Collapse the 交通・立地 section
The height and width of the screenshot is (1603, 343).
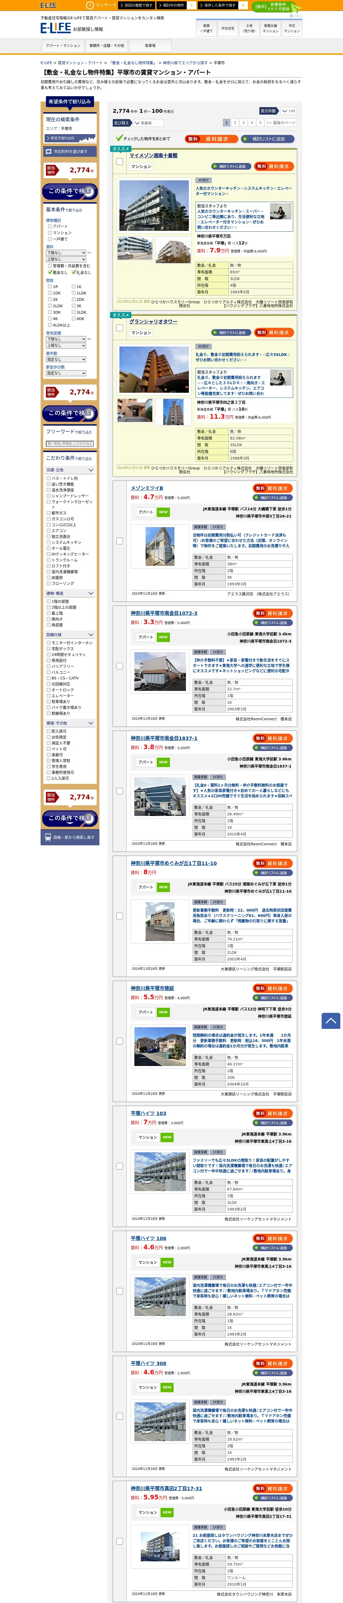pyautogui.click(x=70, y=470)
